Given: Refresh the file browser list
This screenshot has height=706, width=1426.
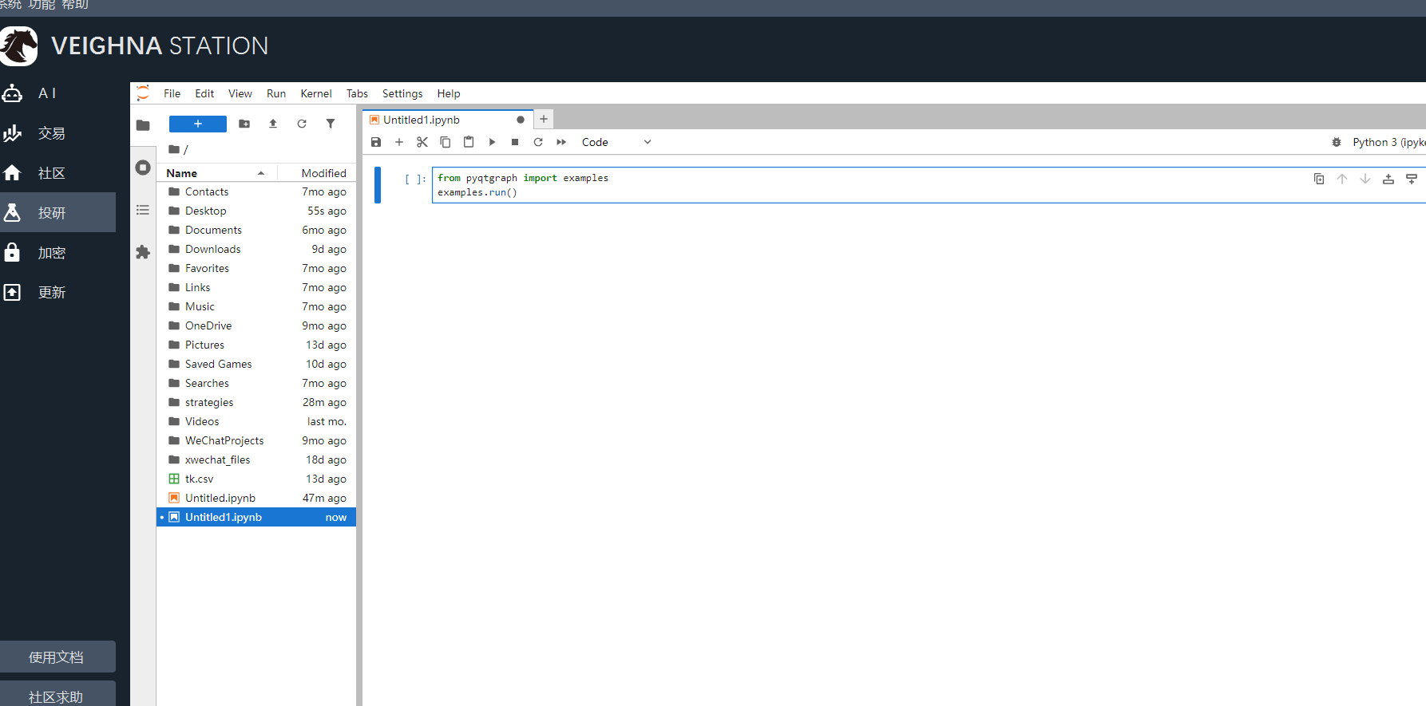Looking at the screenshot, I should 302,124.
